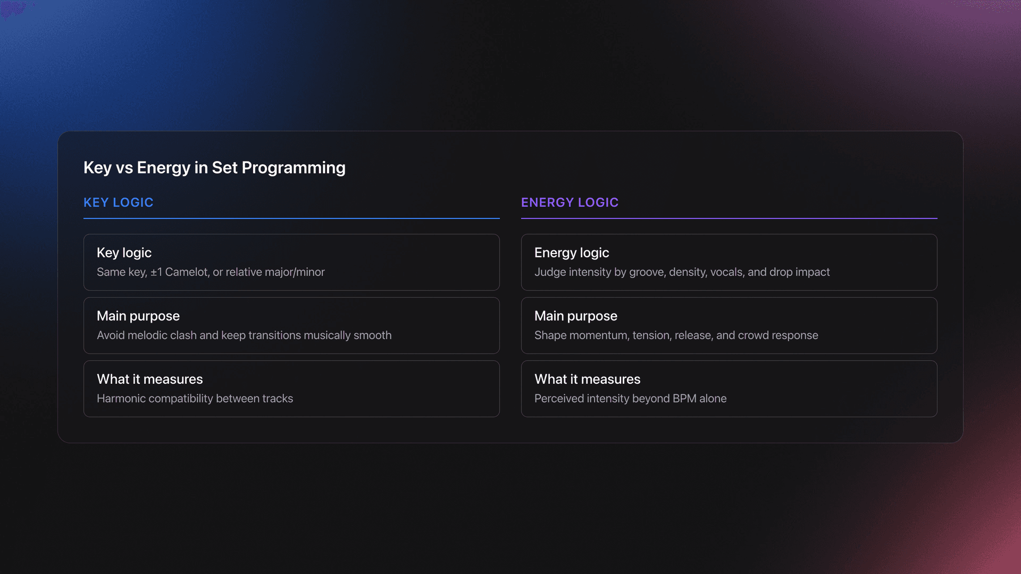
Task: Click 'Main purpose' heading in the Key column
Action: click(138, 316)
